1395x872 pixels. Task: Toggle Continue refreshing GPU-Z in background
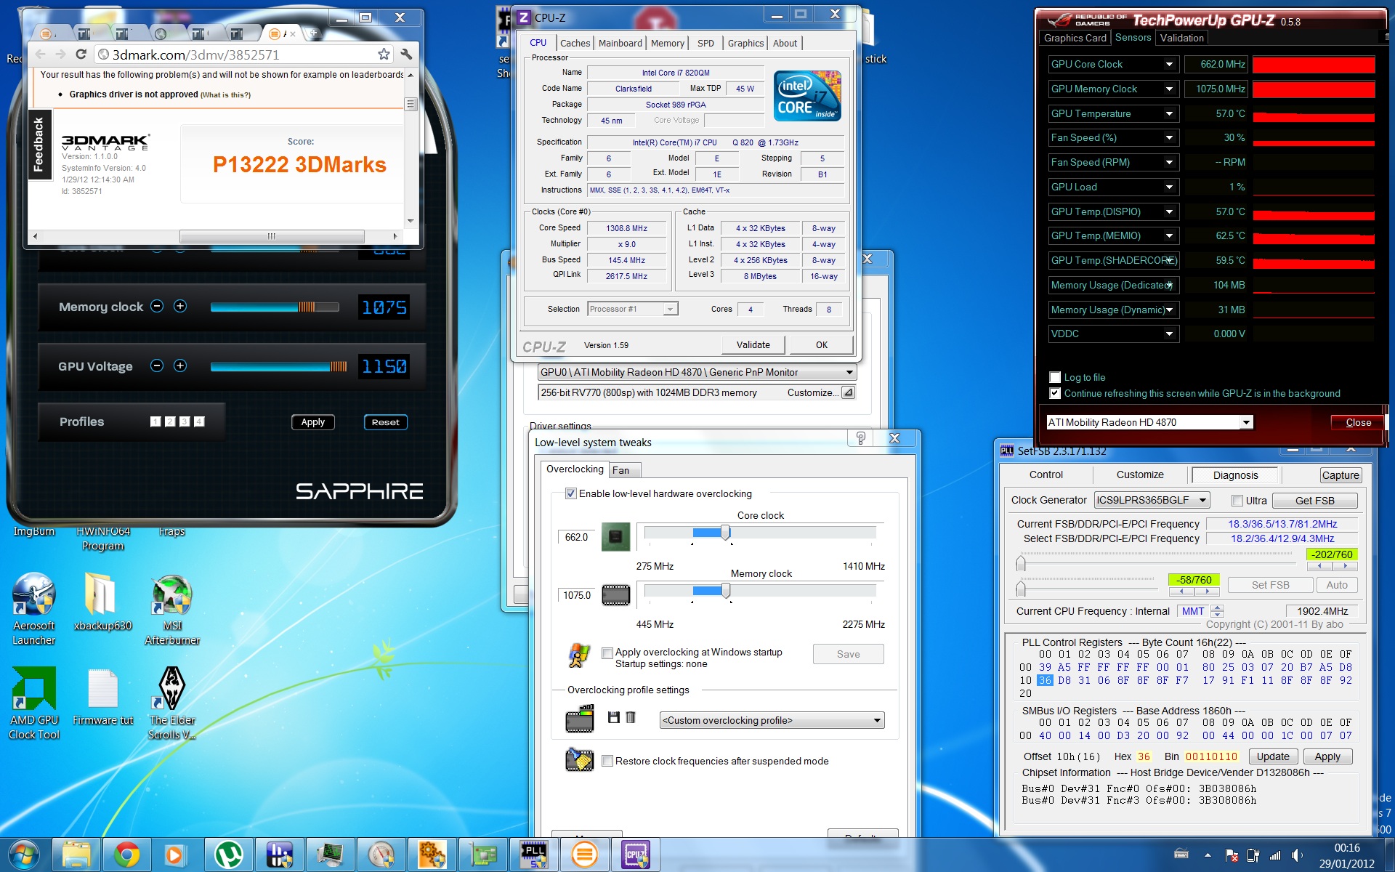pos(1055,393)
